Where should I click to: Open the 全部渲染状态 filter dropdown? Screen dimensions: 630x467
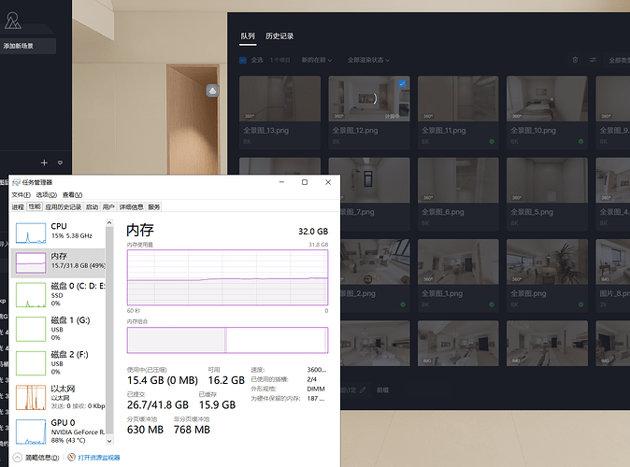(369, 60)
